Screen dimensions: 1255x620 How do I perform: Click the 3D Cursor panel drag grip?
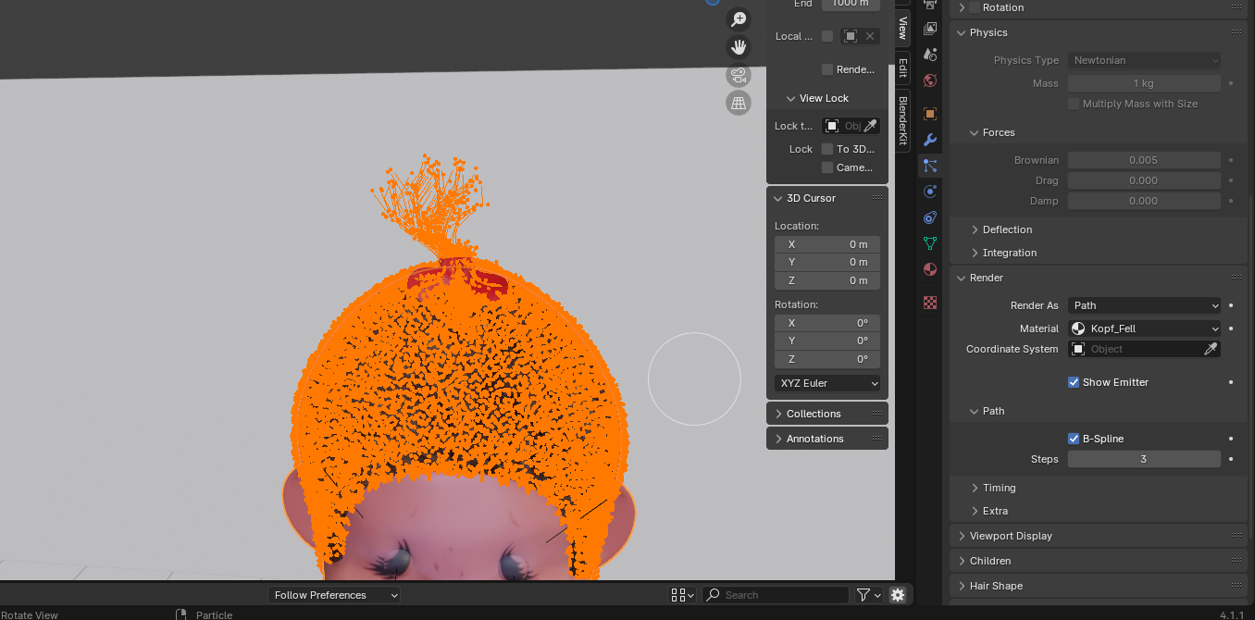click(876, 198)
